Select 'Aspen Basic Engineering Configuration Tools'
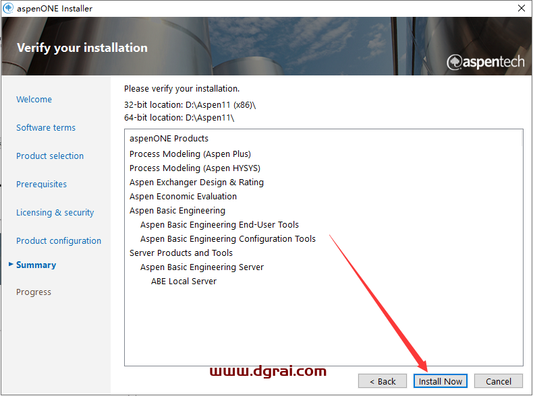This screenshot has height=396, width=533. pyautogui.click(x=228, y=239)
